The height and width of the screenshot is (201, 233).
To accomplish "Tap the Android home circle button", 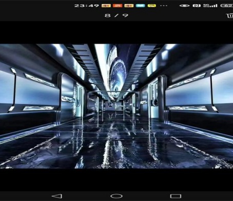I will [116, 196].
